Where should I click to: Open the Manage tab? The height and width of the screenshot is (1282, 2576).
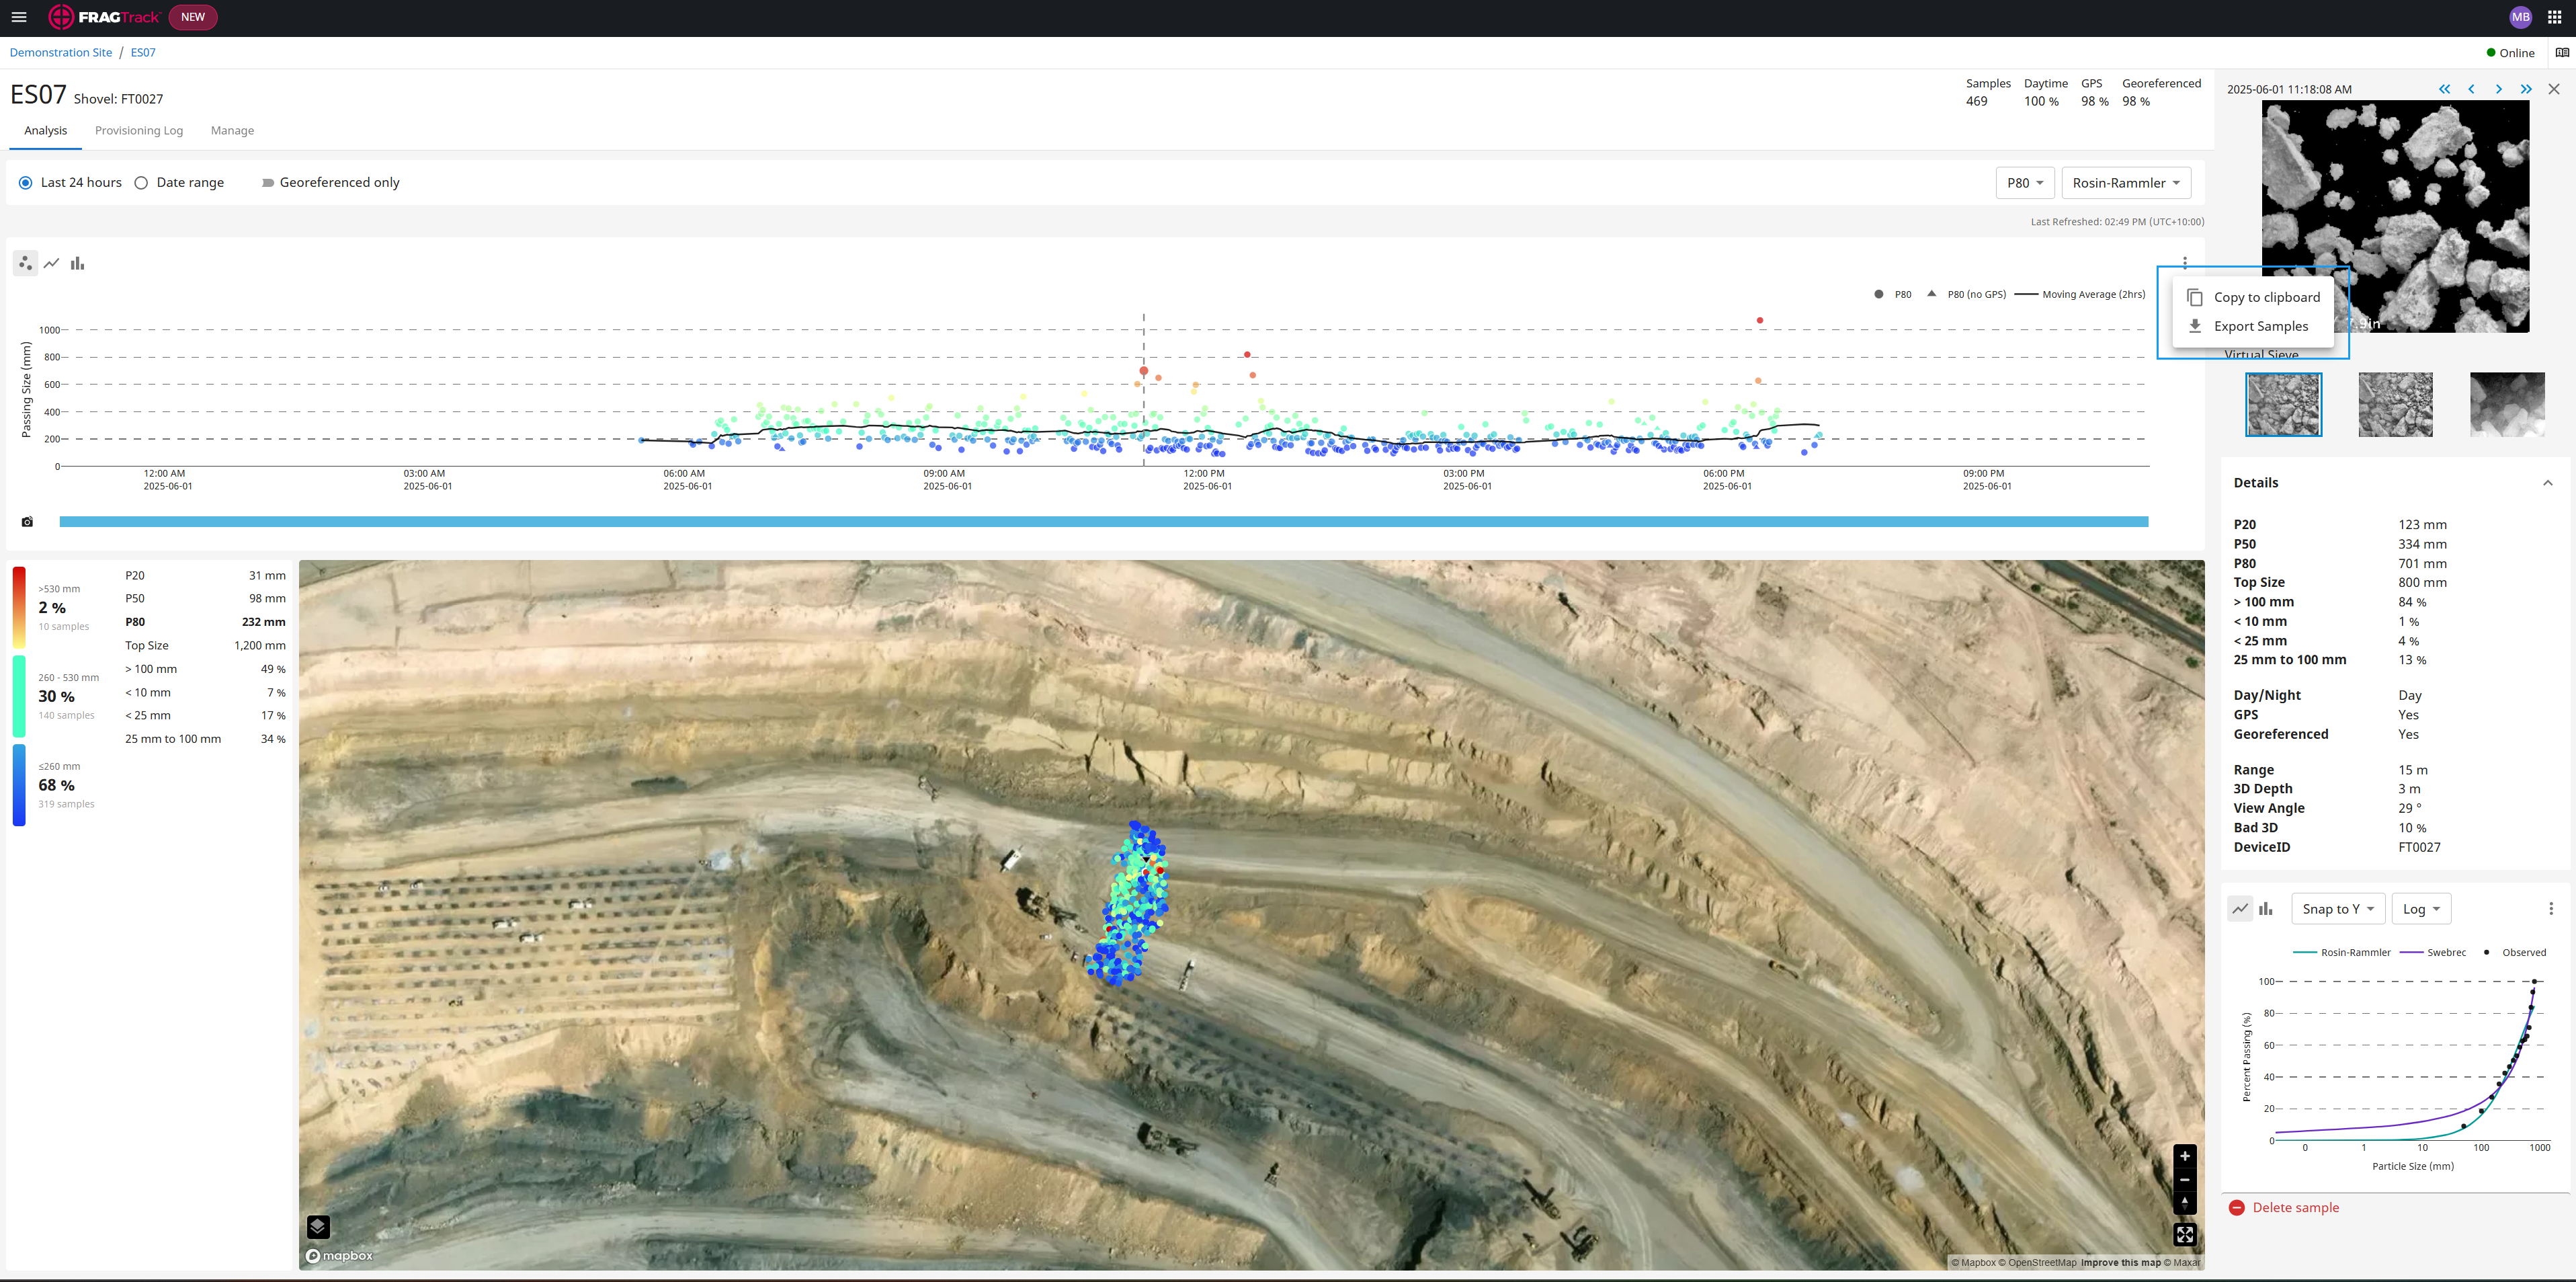click(232, 131)
